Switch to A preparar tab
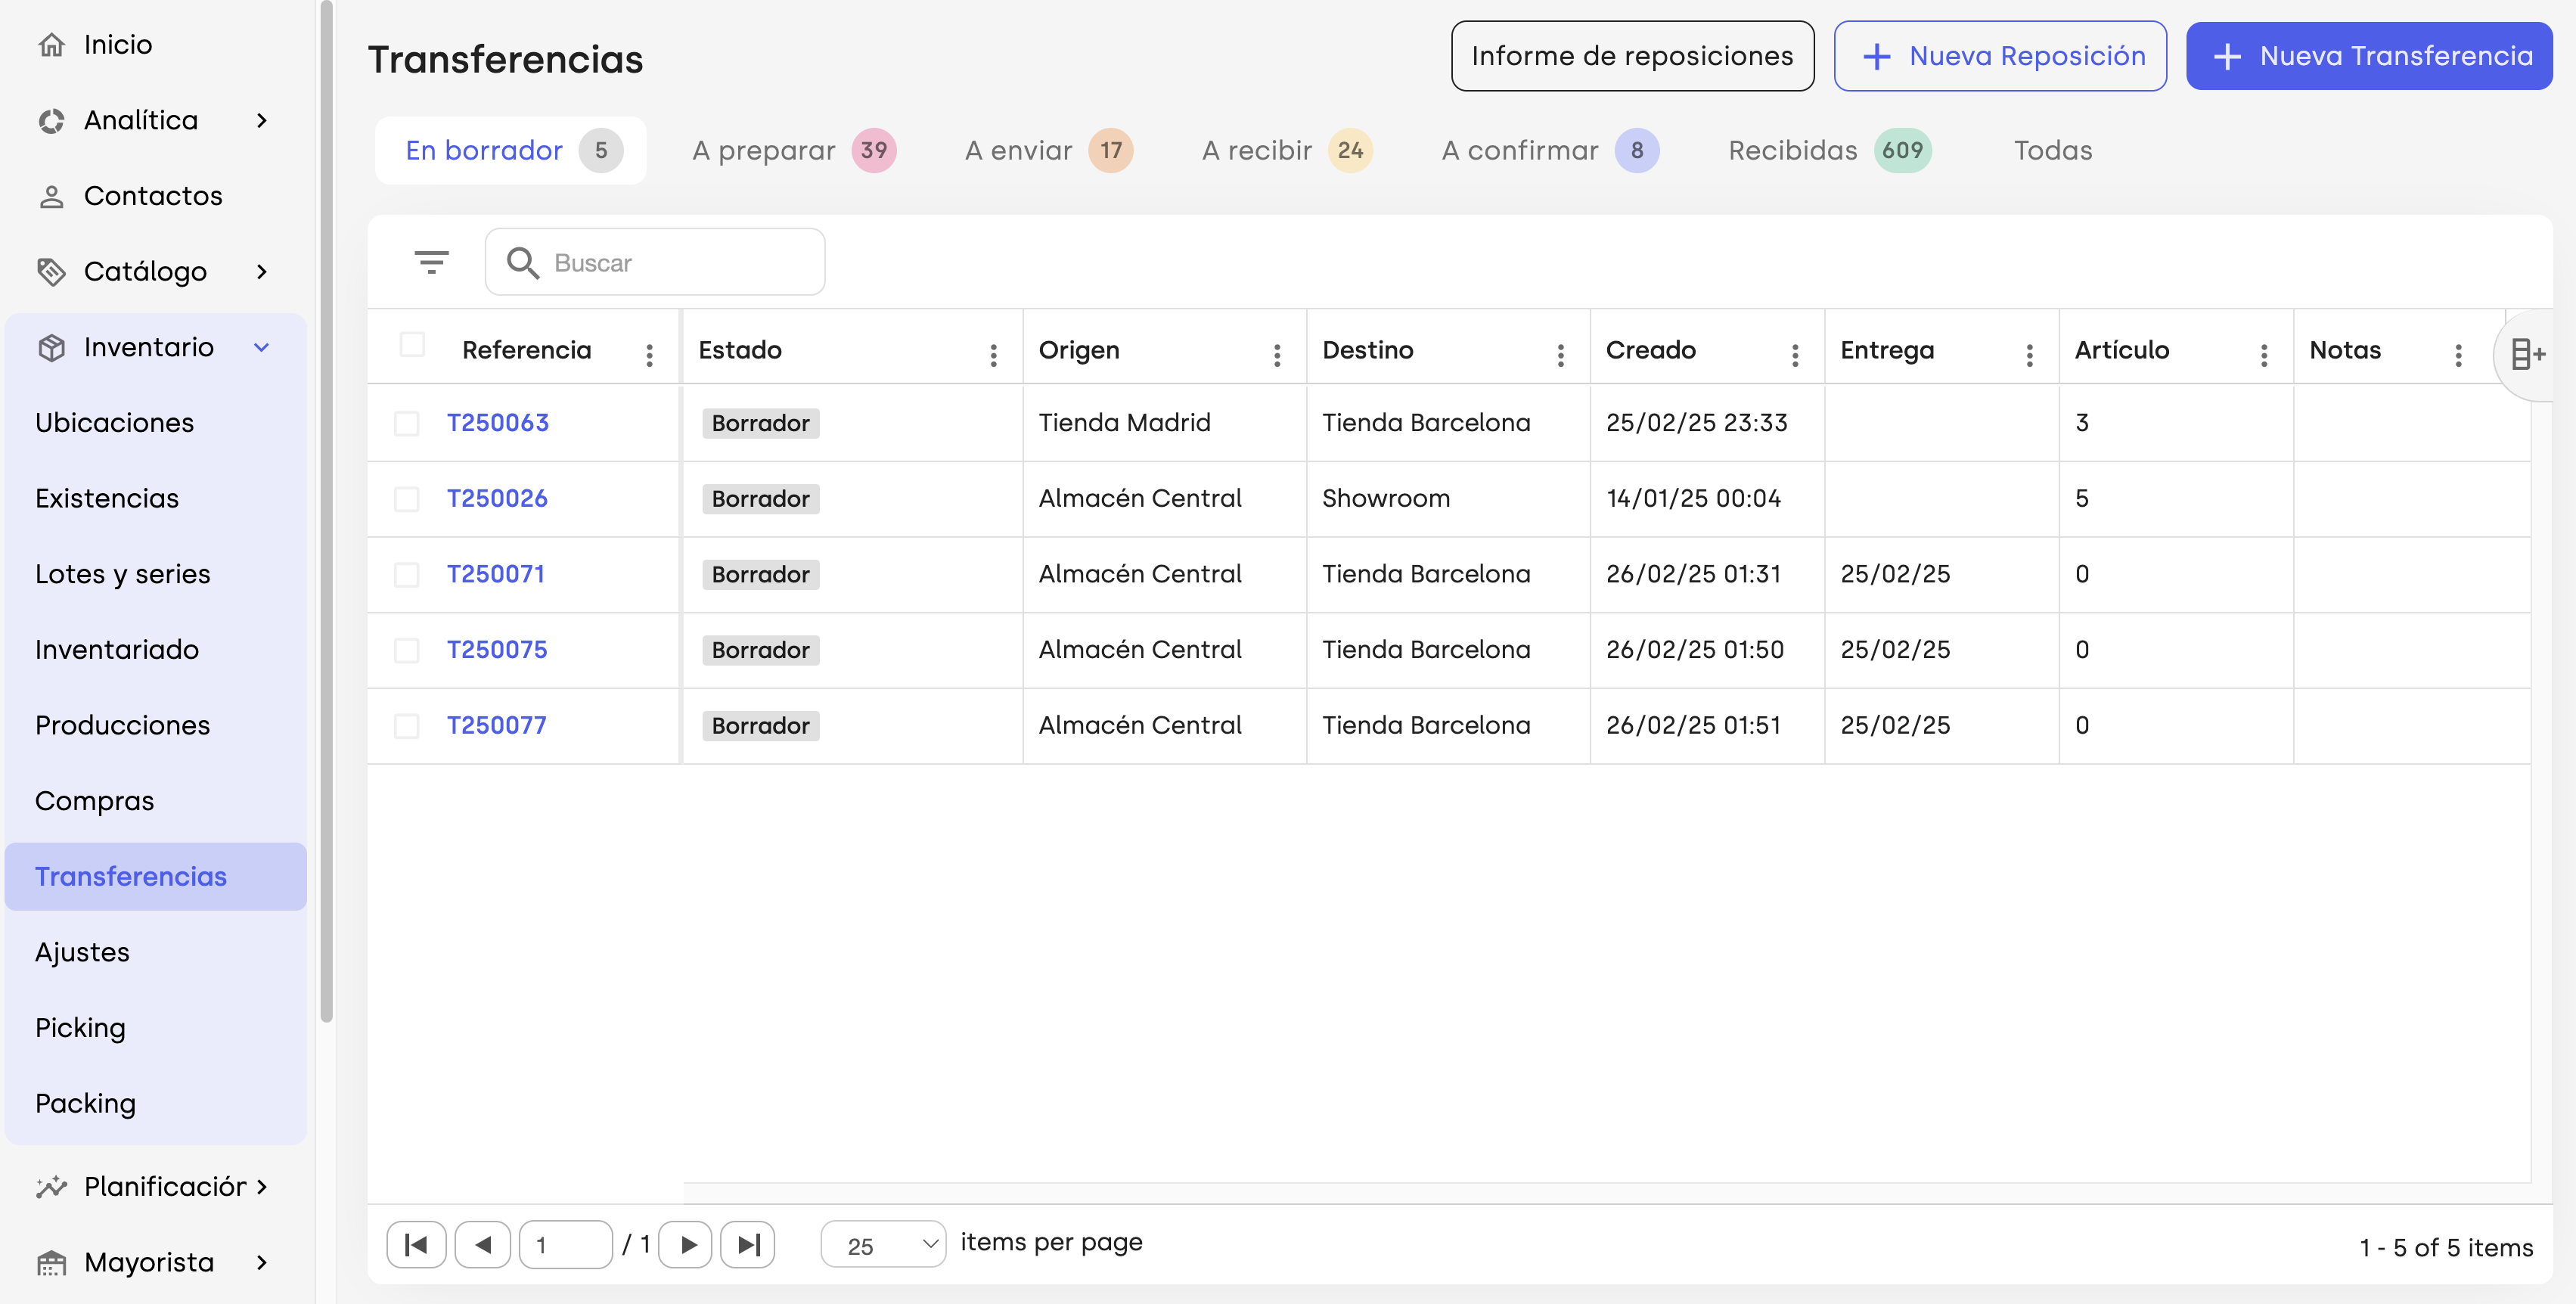Image resolution: width=2576 pixels, height=1304 pixels. [x=794, y=151]
